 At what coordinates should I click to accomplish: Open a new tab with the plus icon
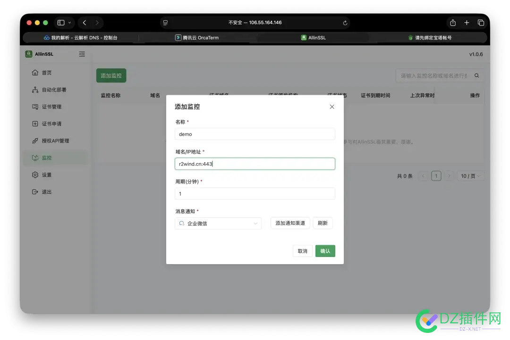tap(467, 23)
